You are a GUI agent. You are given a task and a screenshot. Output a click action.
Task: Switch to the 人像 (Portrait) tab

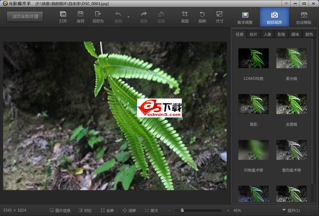tap(267, 34)
